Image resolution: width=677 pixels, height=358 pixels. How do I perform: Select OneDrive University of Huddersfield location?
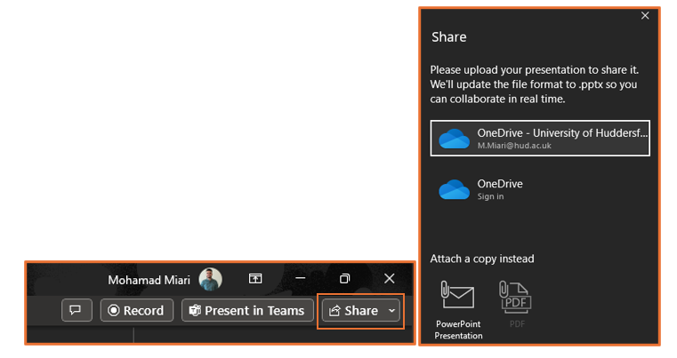point(540,138)
